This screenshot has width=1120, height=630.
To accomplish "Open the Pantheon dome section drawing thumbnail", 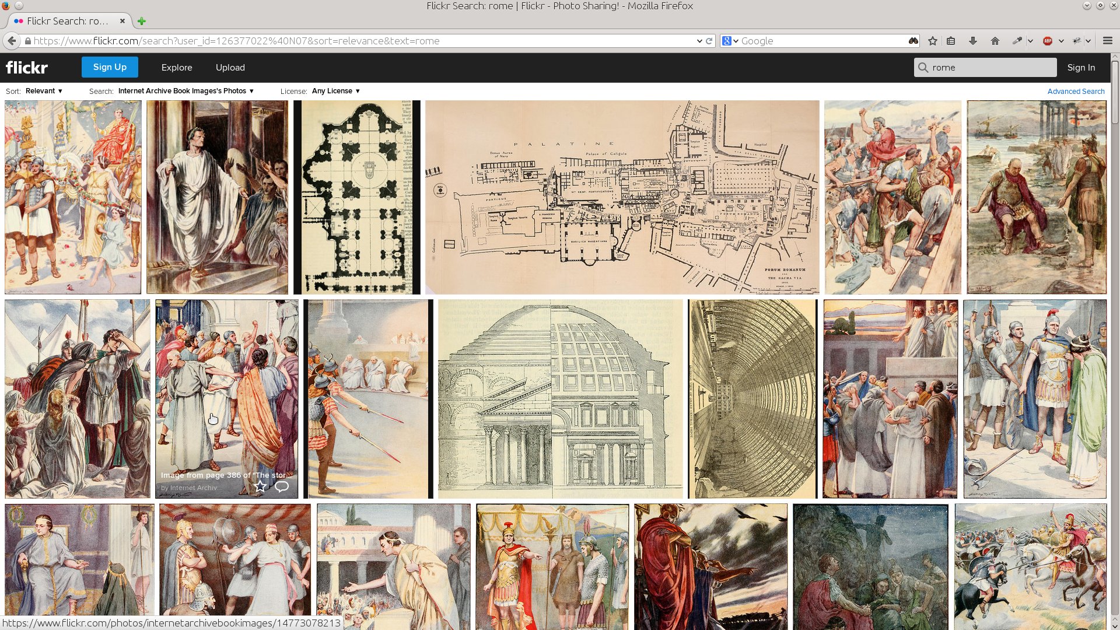I will pyautogui.click(x=560, y=399).
